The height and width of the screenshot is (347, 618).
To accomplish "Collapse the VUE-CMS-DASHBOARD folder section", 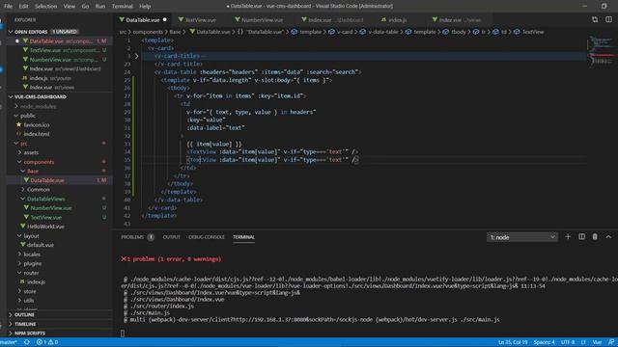I will pos(41,96).
